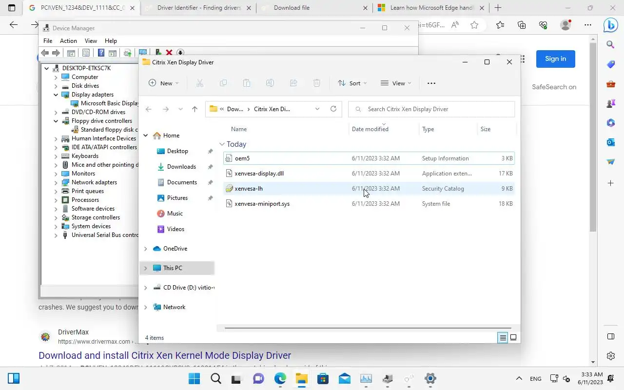Collapse Display adapters in Device Manager

click(x=56, y=95)
